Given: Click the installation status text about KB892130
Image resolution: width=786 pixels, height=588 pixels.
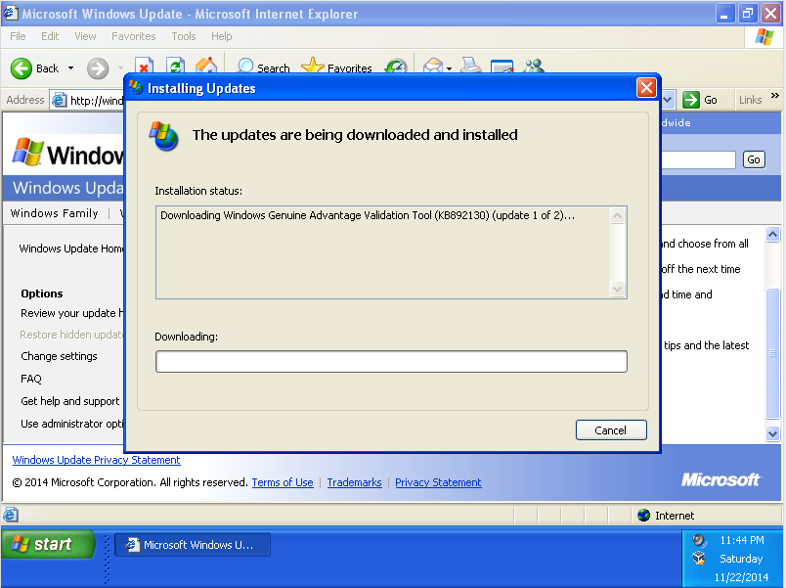Looking at the screenshot, I should tap(367, 215).
